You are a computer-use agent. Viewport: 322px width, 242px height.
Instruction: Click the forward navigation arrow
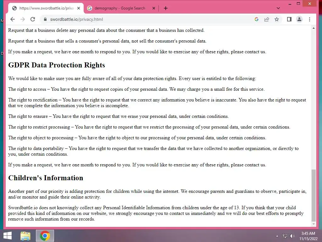(23, 19)
